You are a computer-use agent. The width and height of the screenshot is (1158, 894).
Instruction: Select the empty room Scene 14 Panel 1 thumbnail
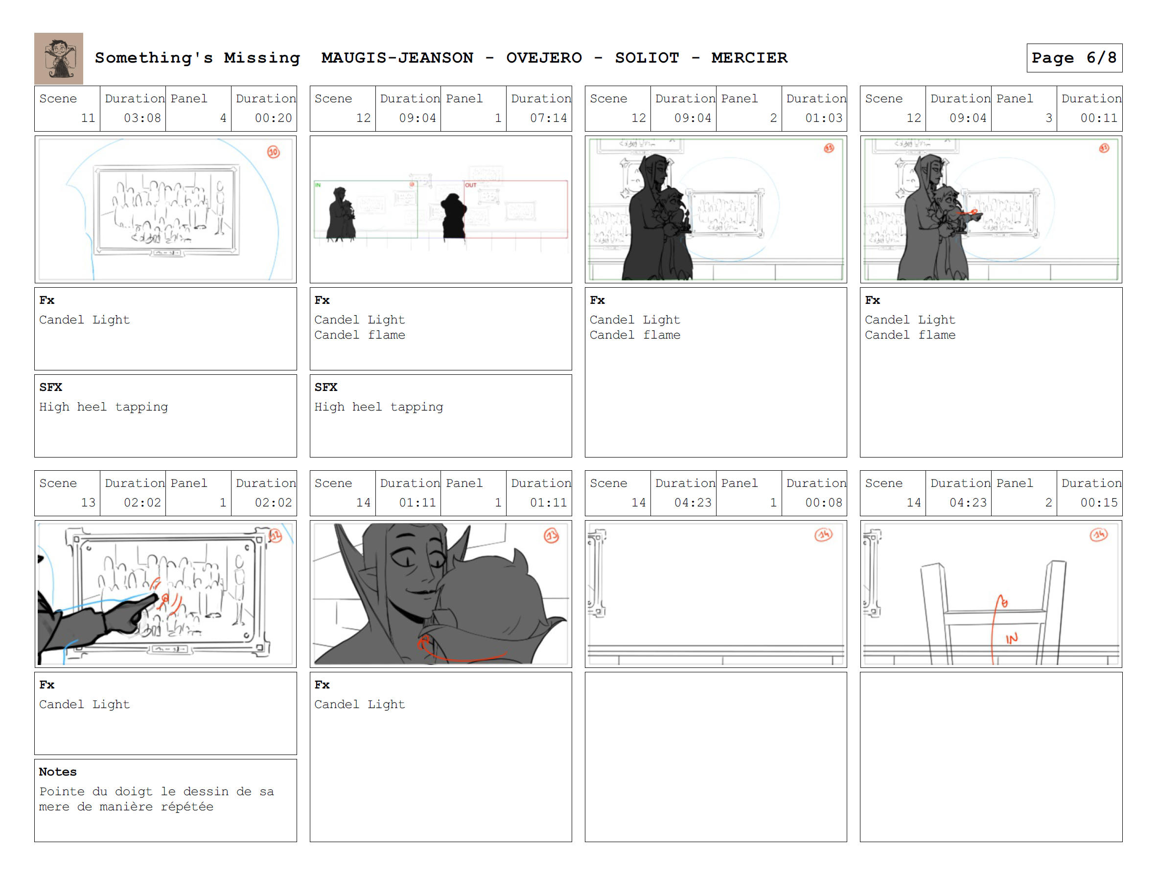(716, 594)
